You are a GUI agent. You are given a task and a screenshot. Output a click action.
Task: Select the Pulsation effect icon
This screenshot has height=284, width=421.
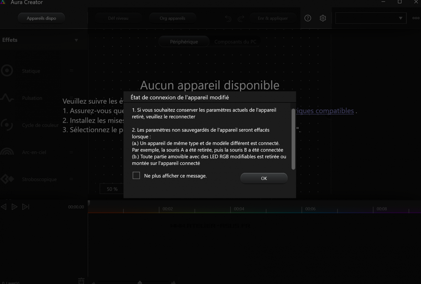(x=7, y=98)
